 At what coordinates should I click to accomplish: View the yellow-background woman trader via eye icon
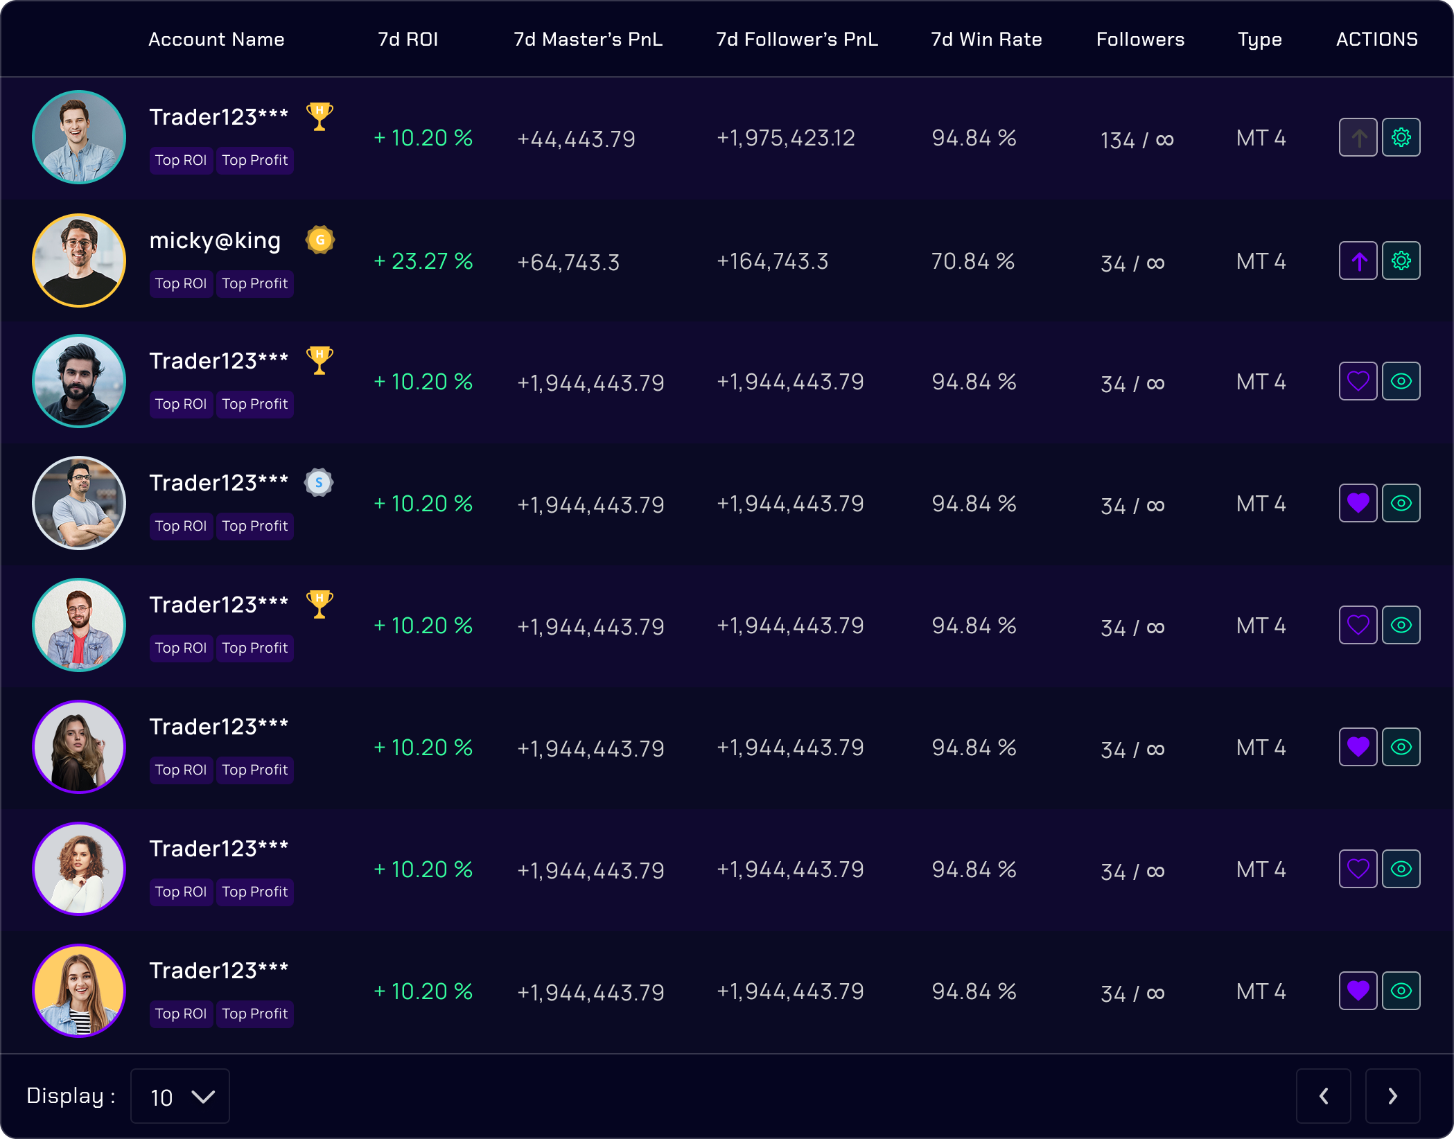click(1401, 991)
